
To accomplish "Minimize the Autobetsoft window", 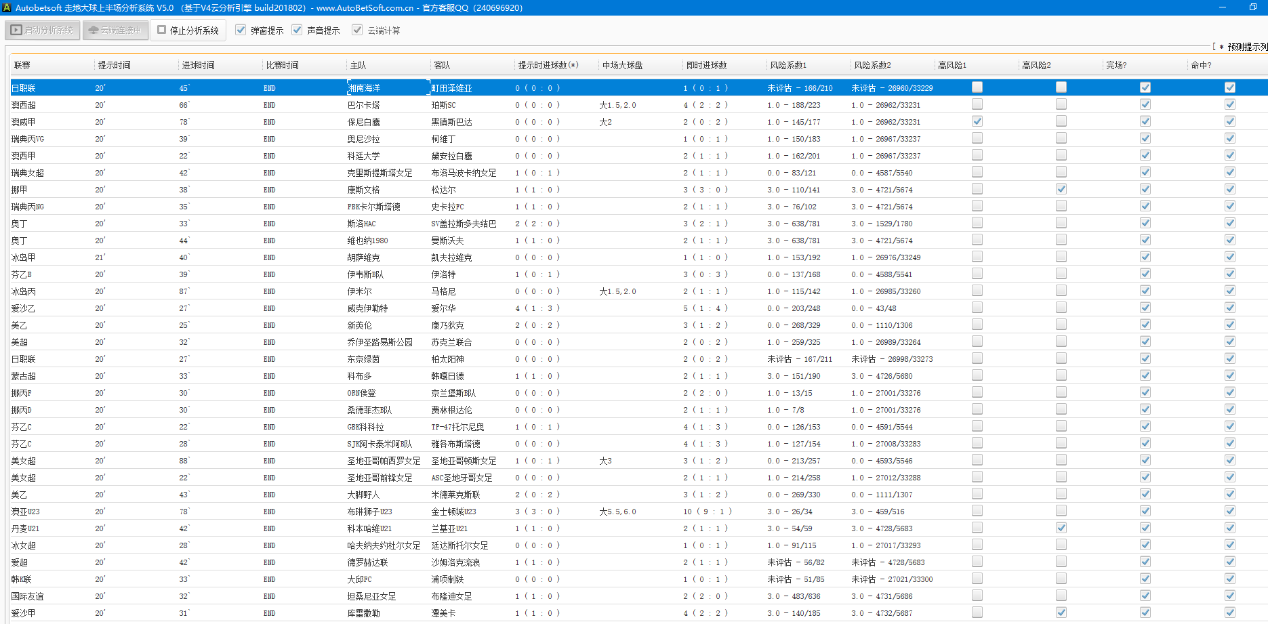I will click(1223, 7).
